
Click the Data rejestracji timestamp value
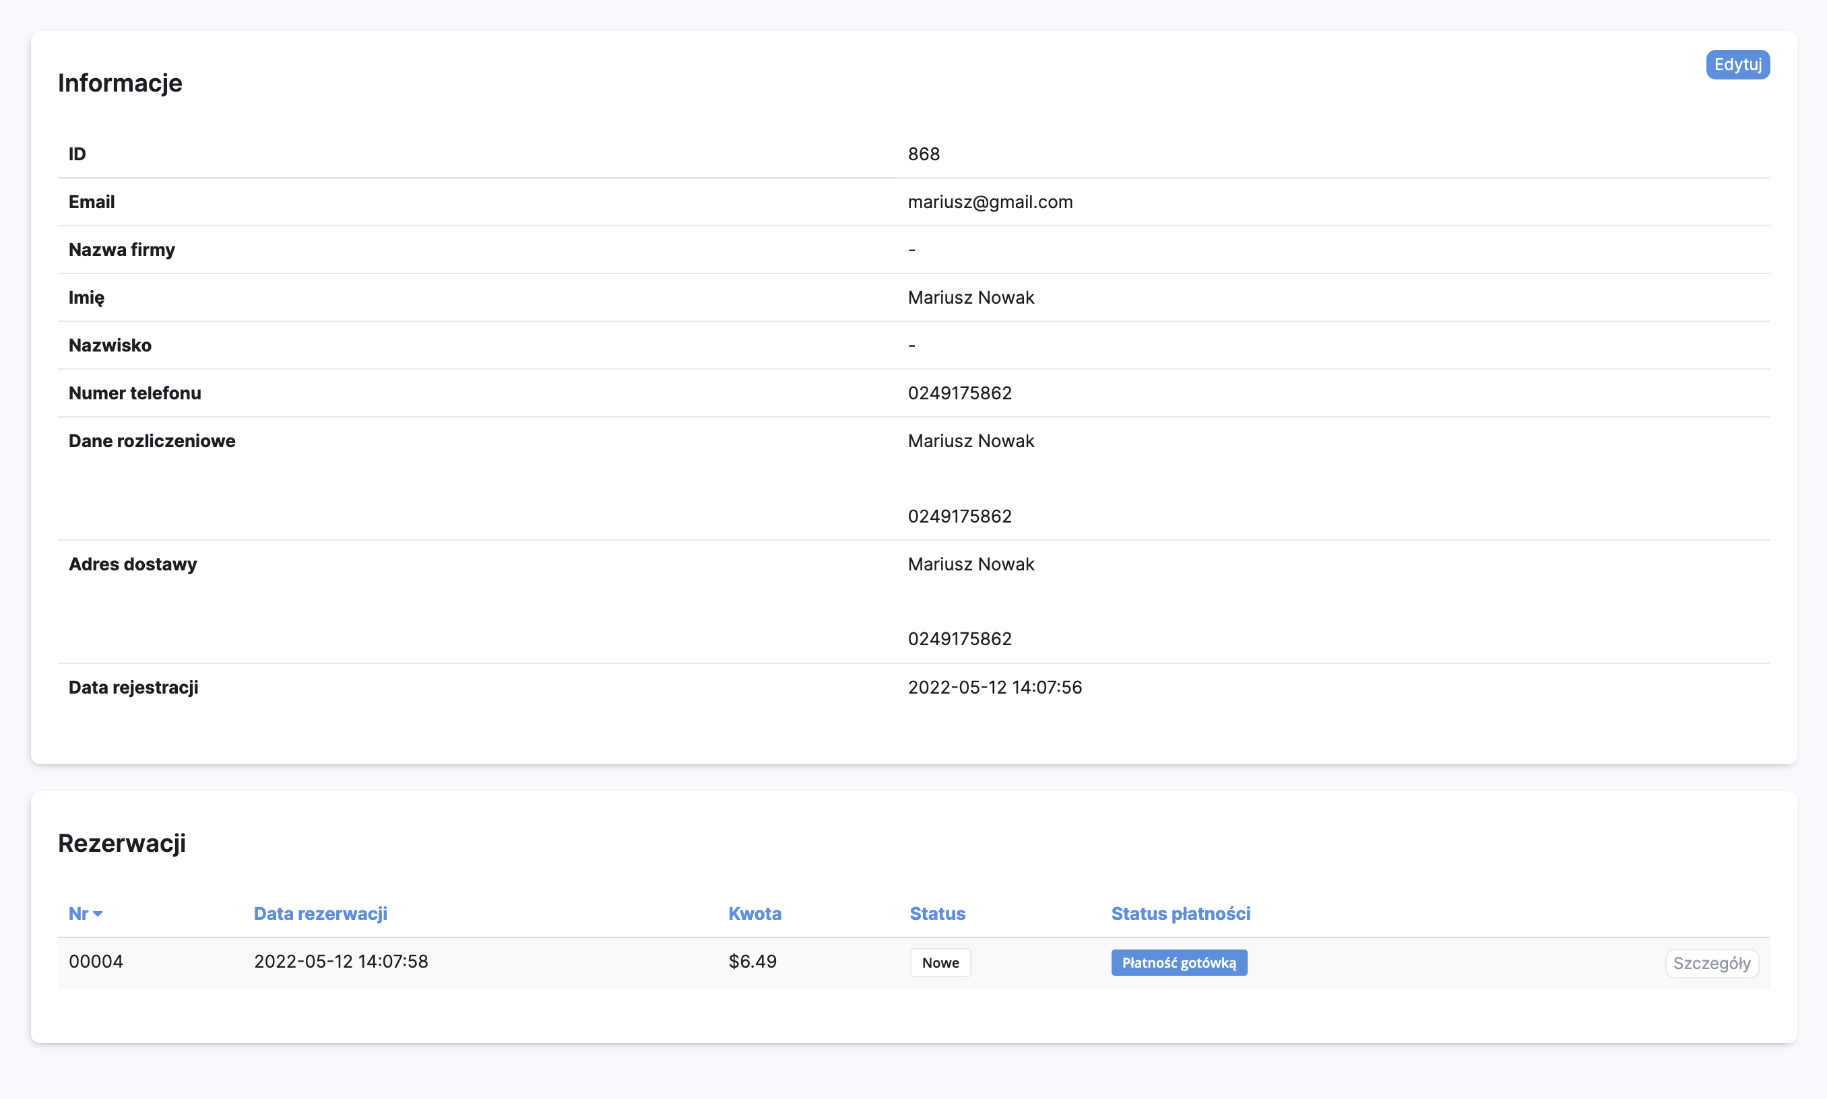(x=994, y=688)
